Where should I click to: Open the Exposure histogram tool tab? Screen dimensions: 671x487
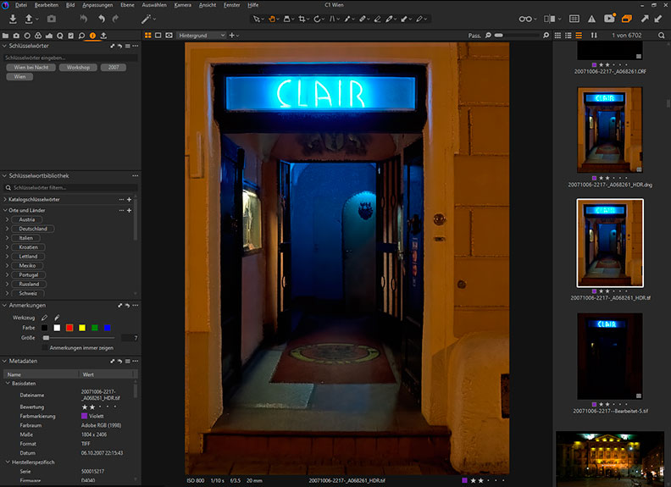(x=49, y=36)
